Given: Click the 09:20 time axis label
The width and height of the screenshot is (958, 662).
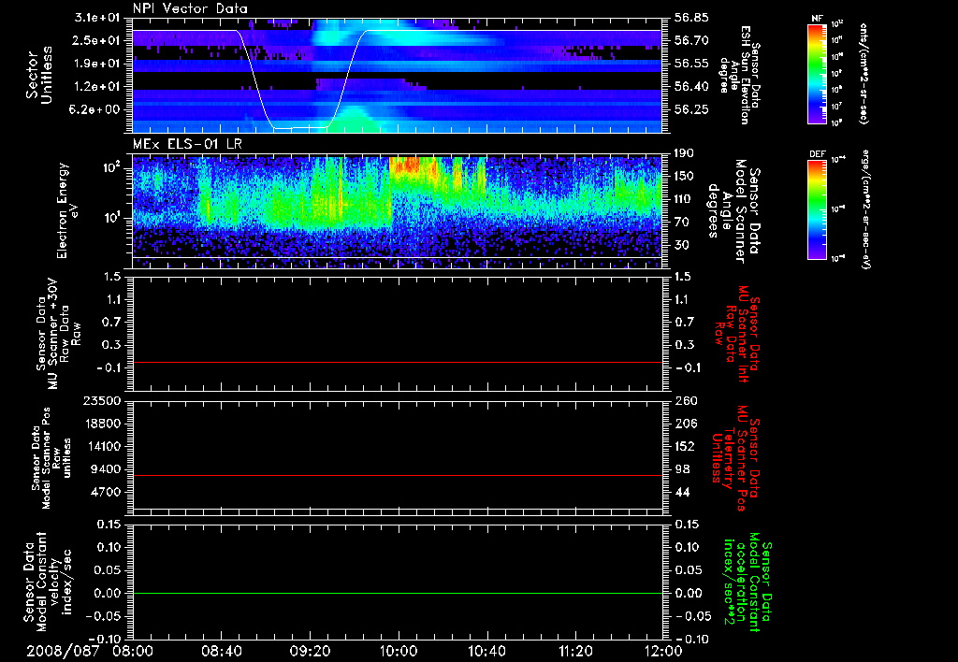Looking at the screenshot, I should (310, 651).
